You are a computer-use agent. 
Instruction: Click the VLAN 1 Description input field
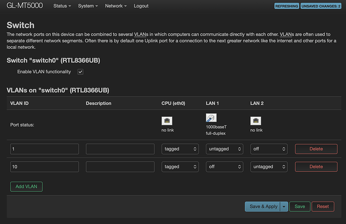coord(120,149)
